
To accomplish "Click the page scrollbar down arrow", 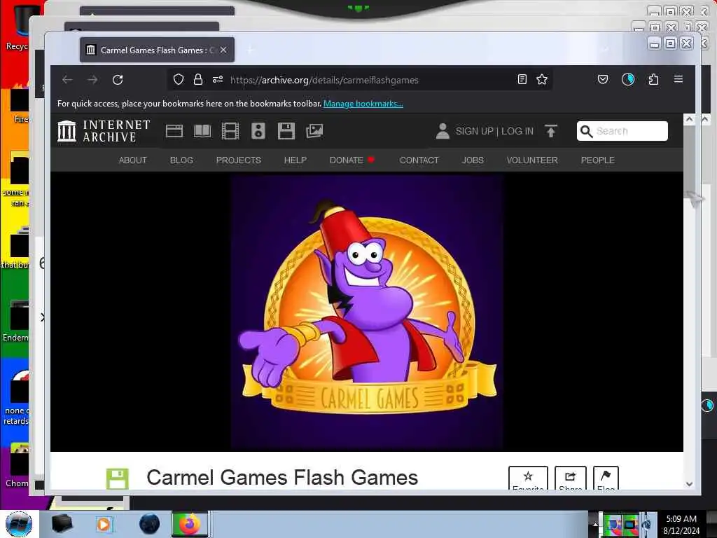I will (689, 483).
